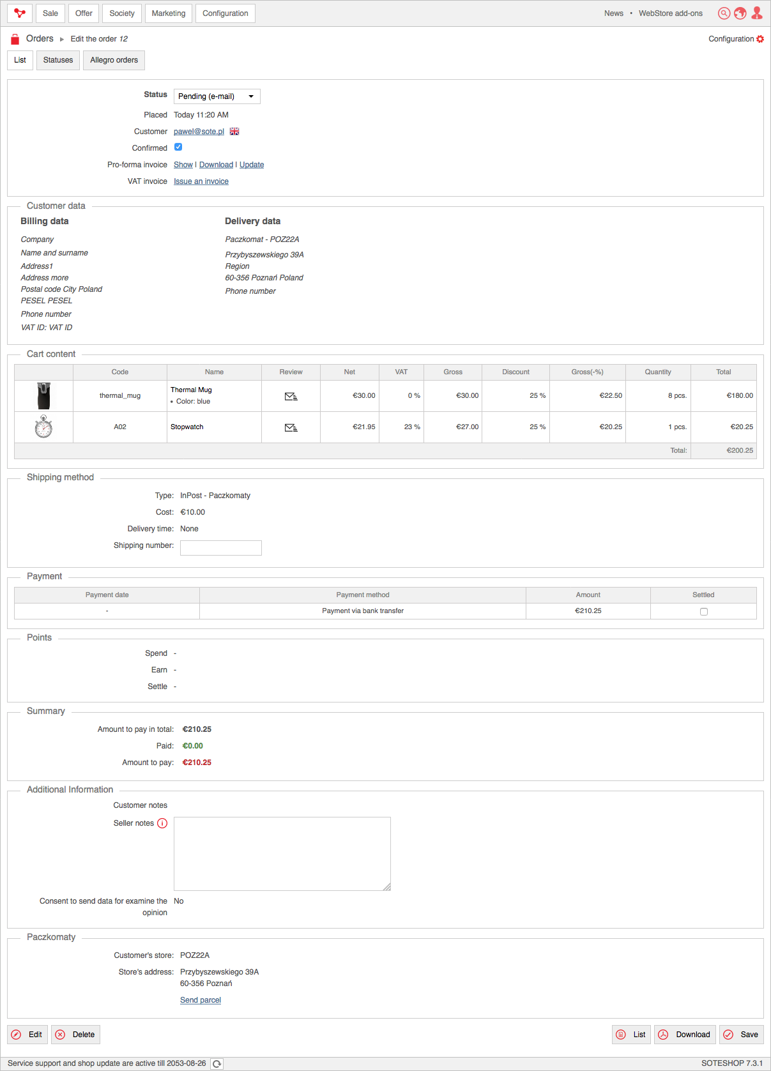Click the Stopwatch product name
The height and width of the screenshot is (1071, 771).
pyautogui.click(x=187, y=427)
